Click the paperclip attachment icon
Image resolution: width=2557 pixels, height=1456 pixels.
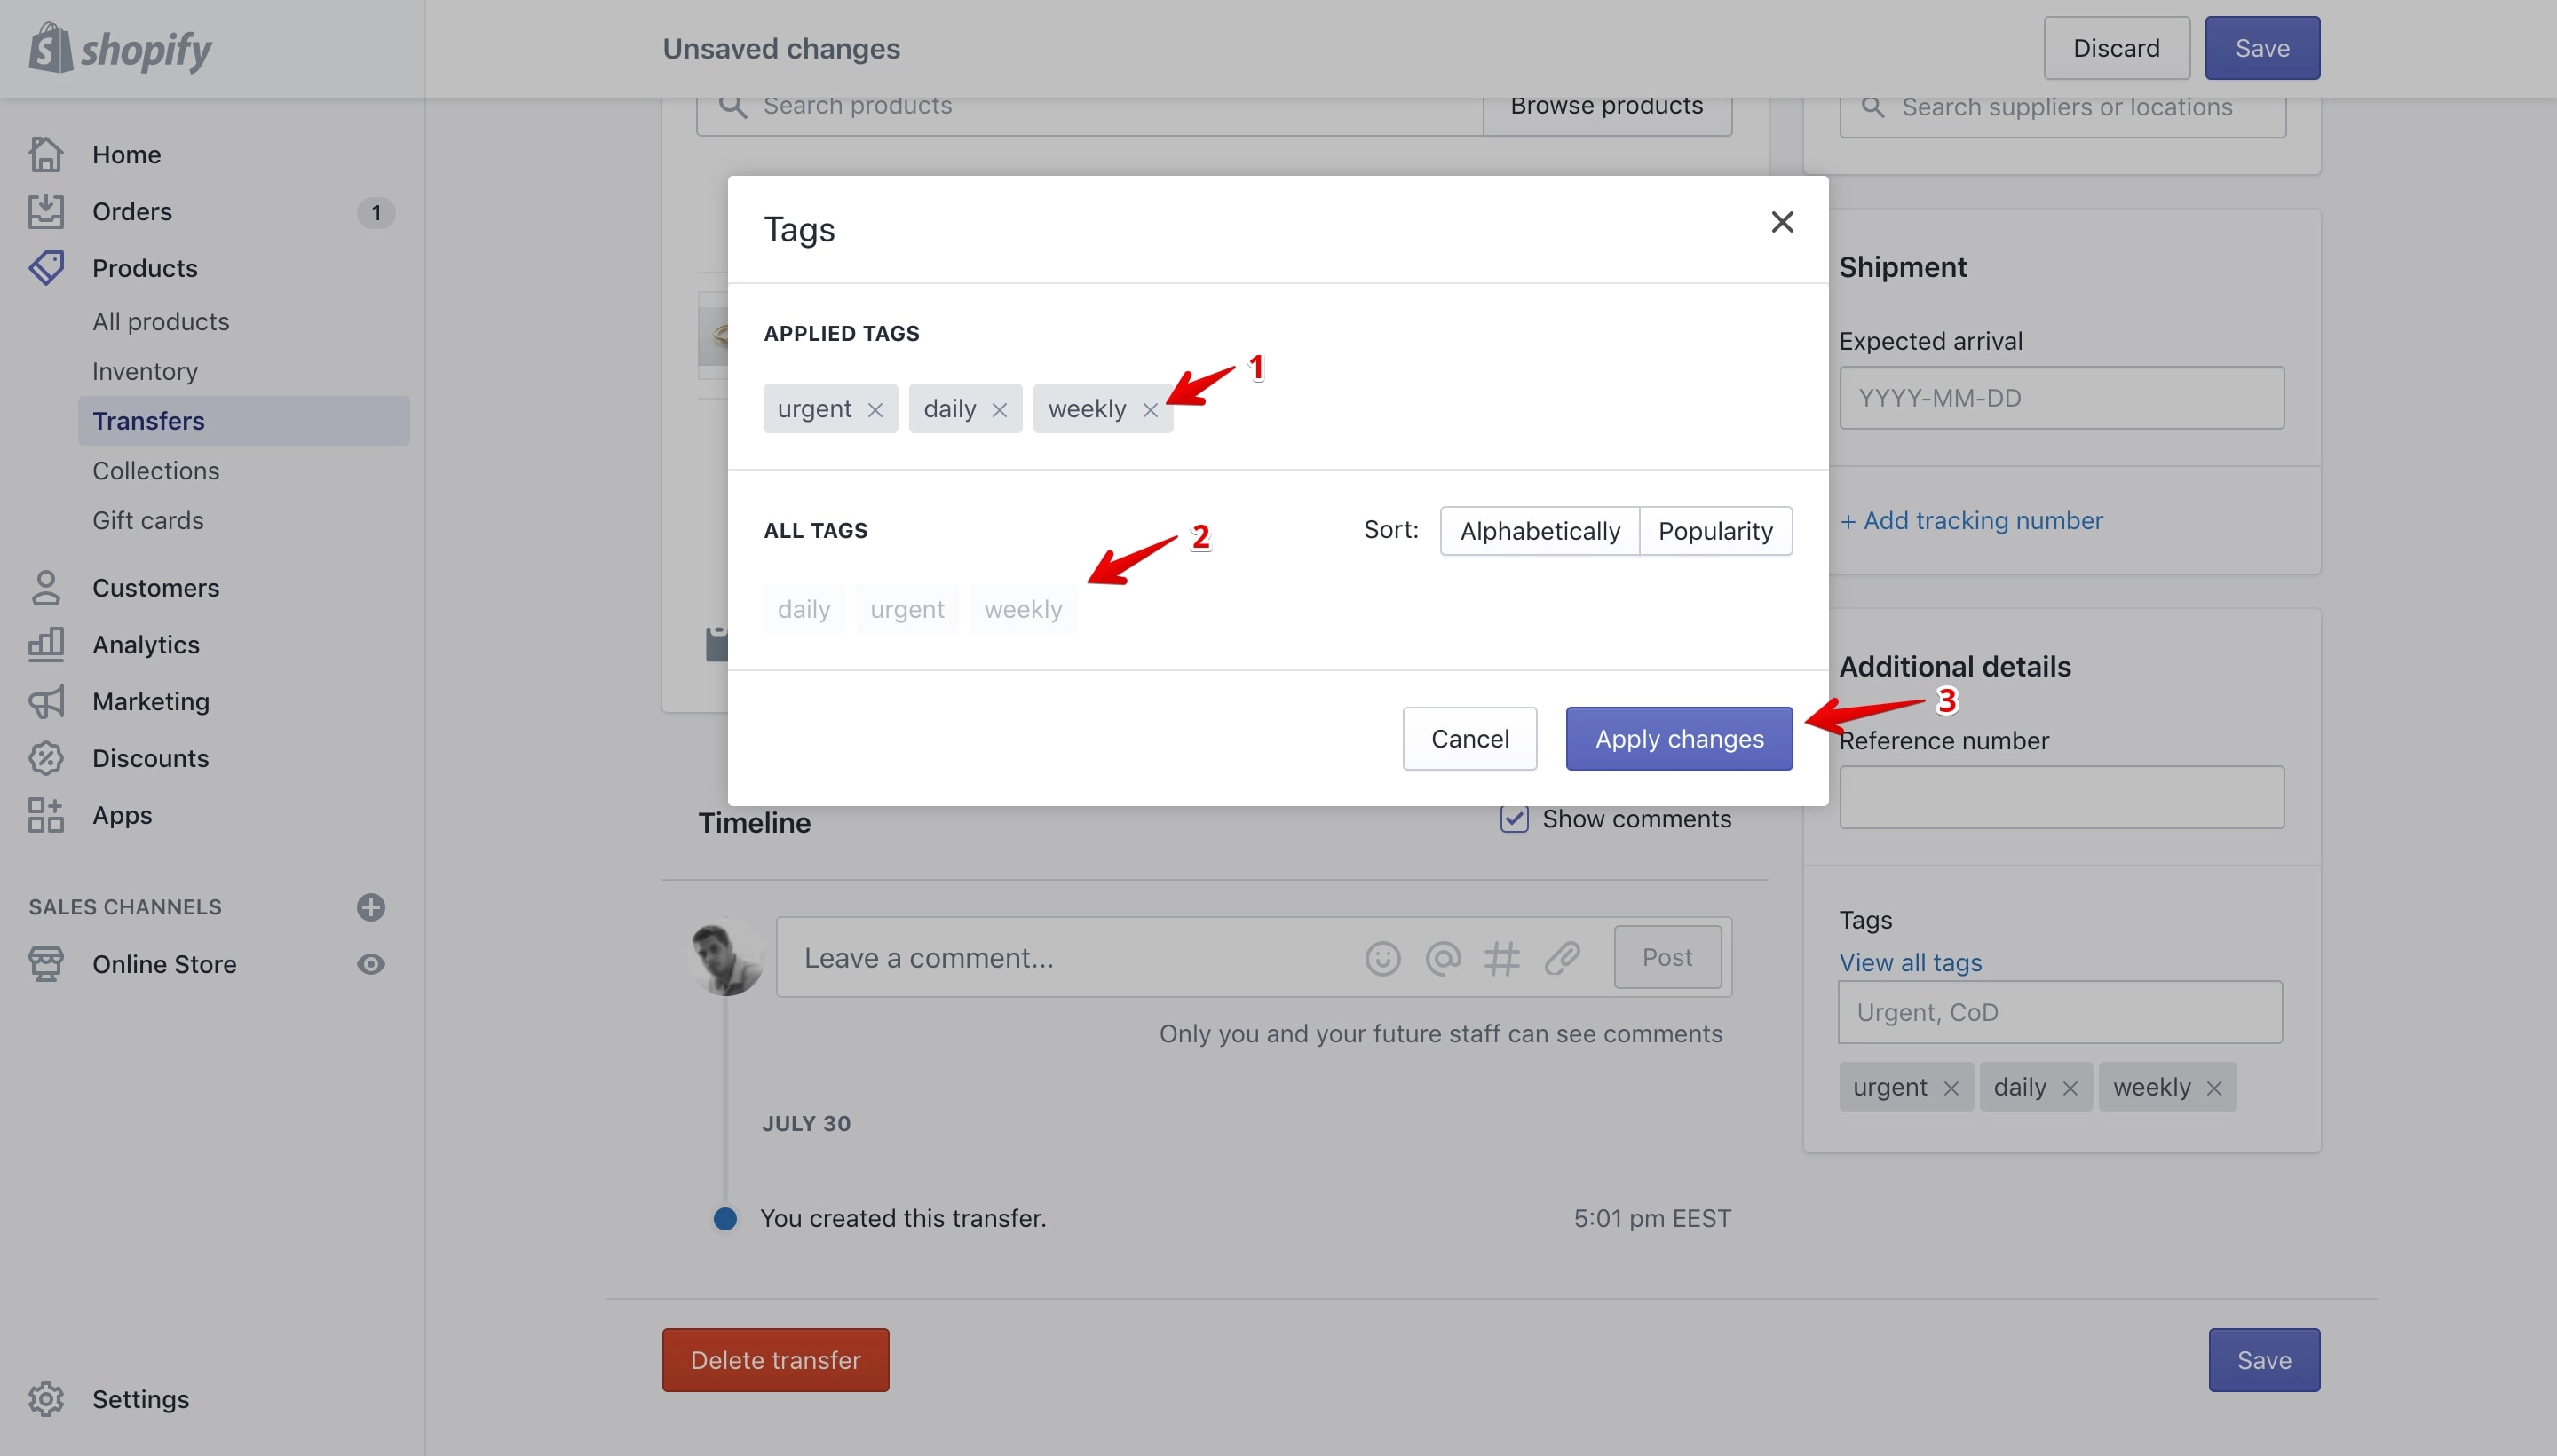[x=1562, y=958]
